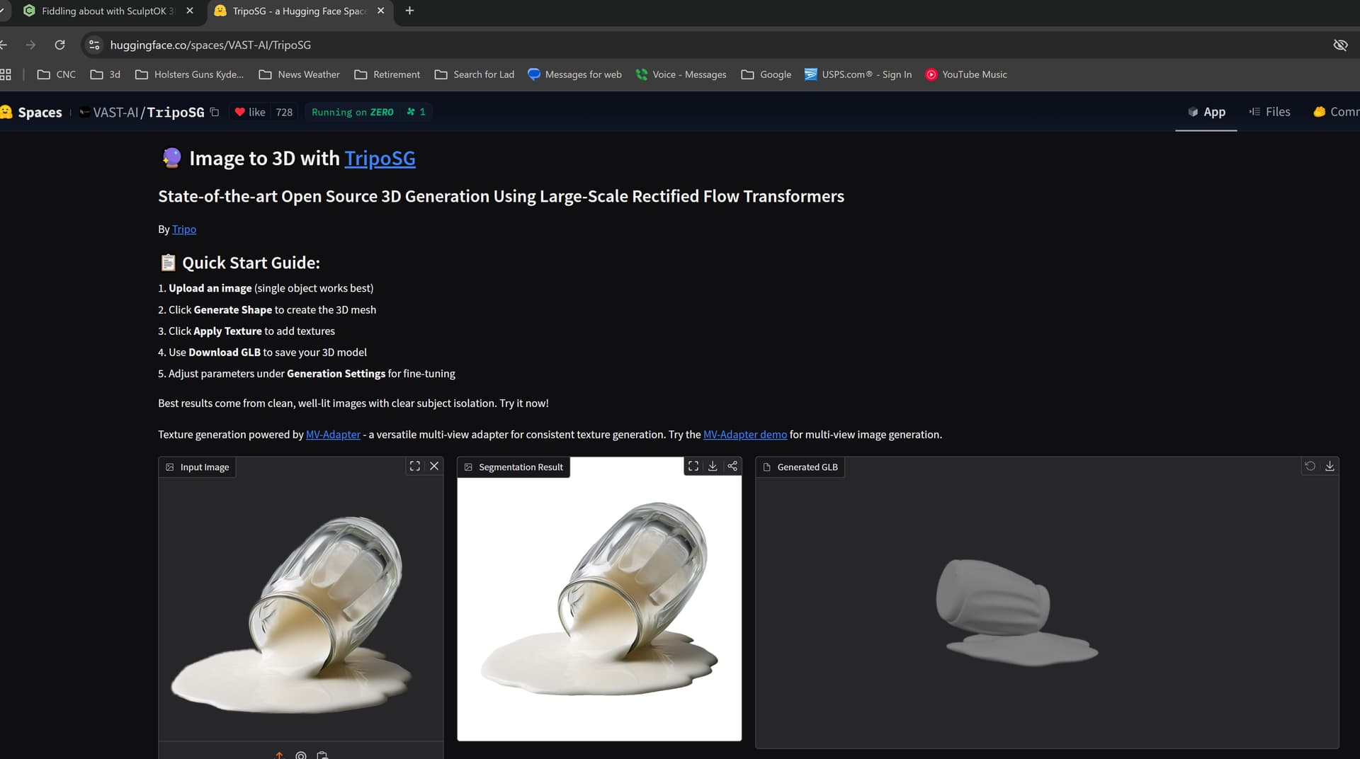Image resolution: width=1360 pixels, height=759 pixels.
Task: Like the TripoSG space
Action: coord(250,112)
